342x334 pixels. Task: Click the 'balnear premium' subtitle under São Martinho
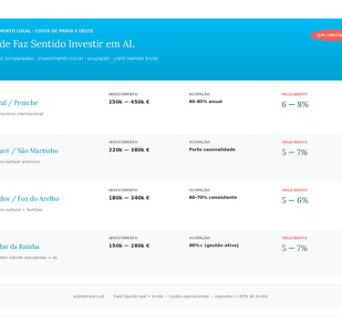tap(20, 162)
